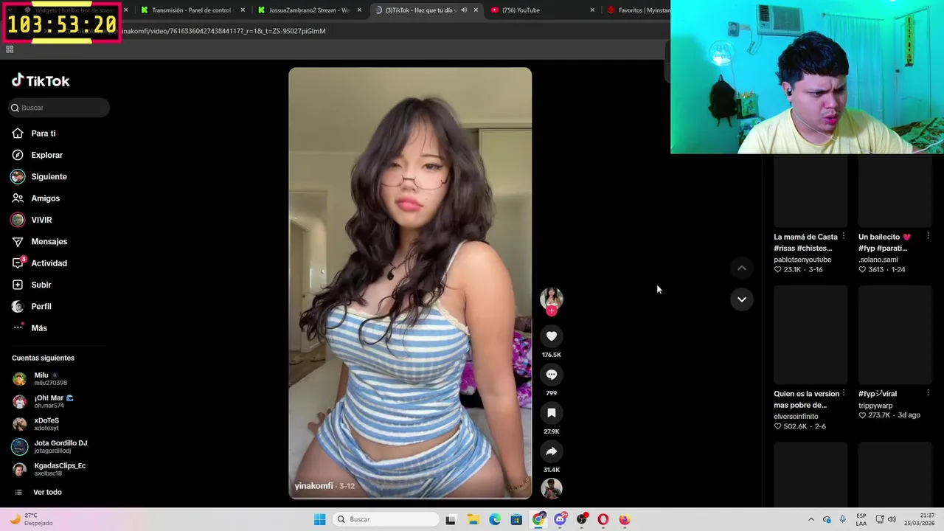944x531 pixels.
Task: Follow creator with the red plus badge
Action: click(551, 310)
